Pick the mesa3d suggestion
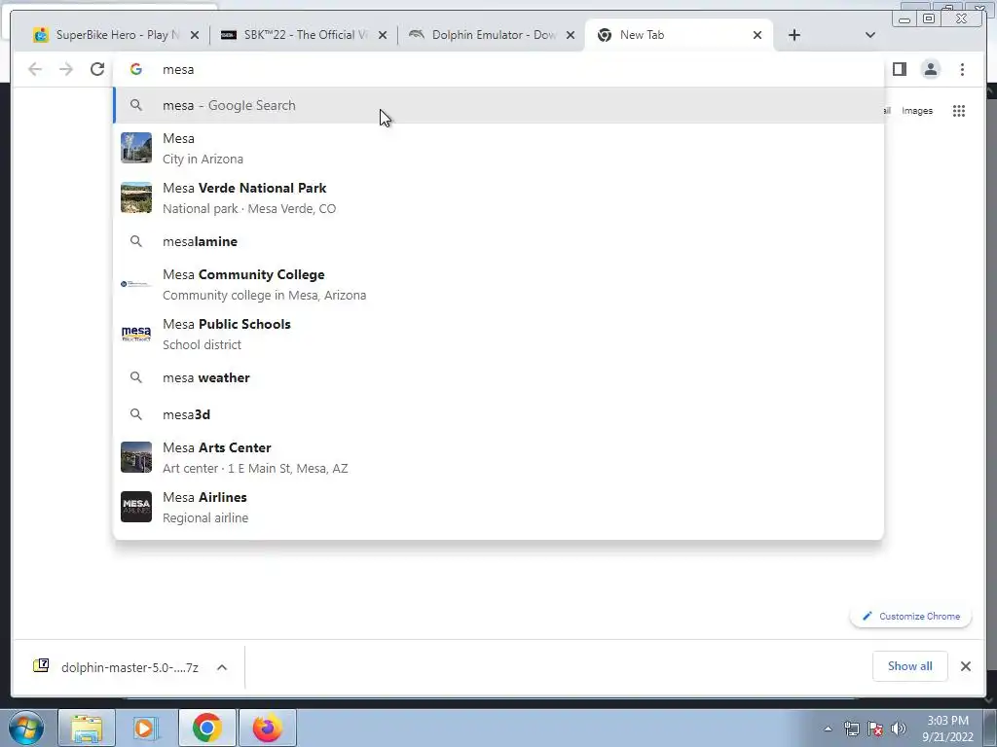 pos(498,414)
